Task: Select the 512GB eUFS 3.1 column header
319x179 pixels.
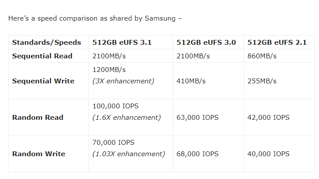Action: point(122,43)
